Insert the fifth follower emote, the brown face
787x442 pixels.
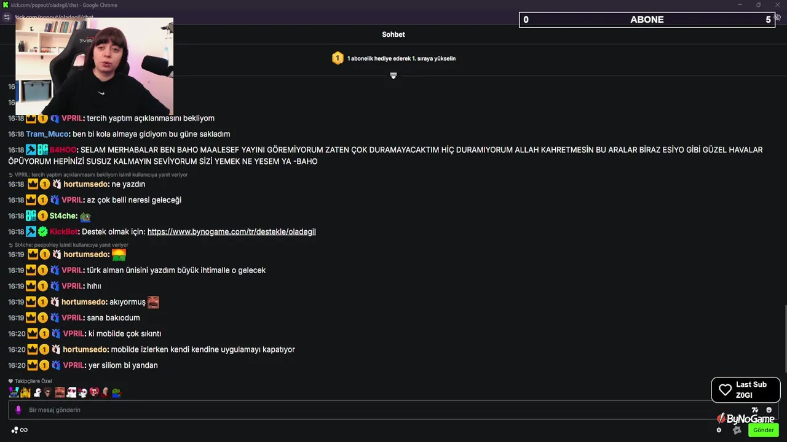pos(60,392)
